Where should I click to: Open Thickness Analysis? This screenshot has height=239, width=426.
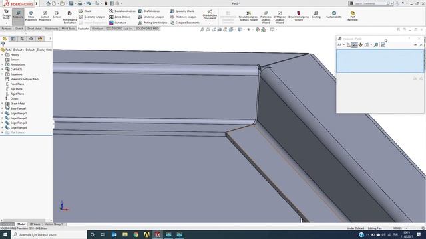point(184,17)
